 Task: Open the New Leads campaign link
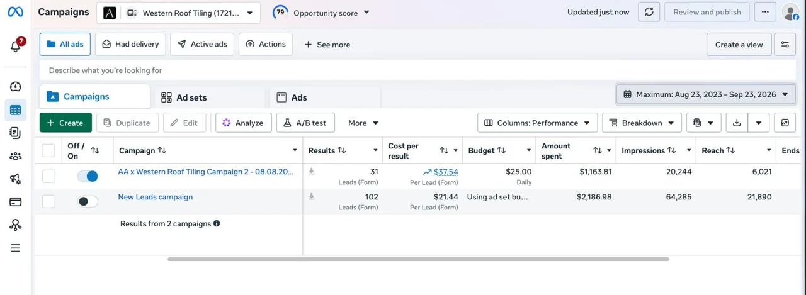coord(156,197)
